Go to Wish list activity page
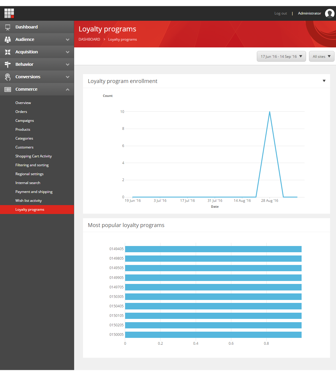Viewport: 336px width, 377px height. pyautogui.click(x=28, y=201)
